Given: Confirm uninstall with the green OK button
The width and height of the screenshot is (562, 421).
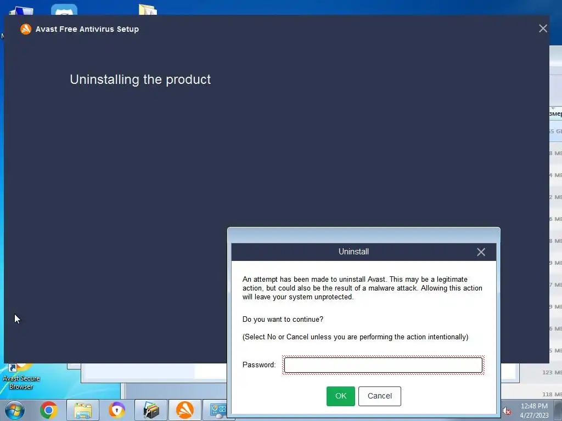Looking at the screenshot, I should click(x=340, y=396).
